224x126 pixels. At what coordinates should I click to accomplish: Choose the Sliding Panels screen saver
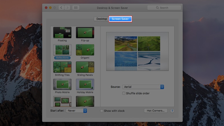85,67
